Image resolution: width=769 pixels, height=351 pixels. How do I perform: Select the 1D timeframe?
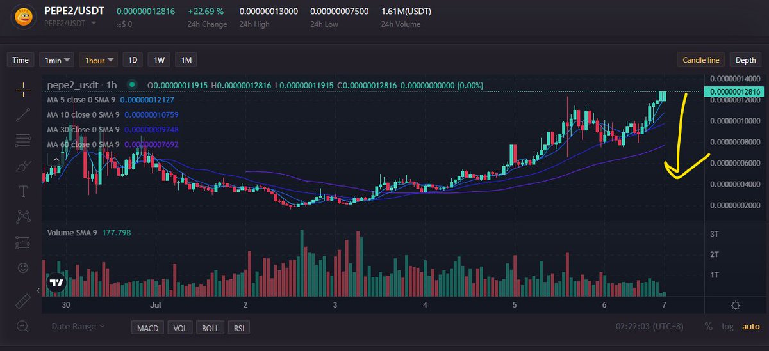pyautogui.click(x=133, y=60)
